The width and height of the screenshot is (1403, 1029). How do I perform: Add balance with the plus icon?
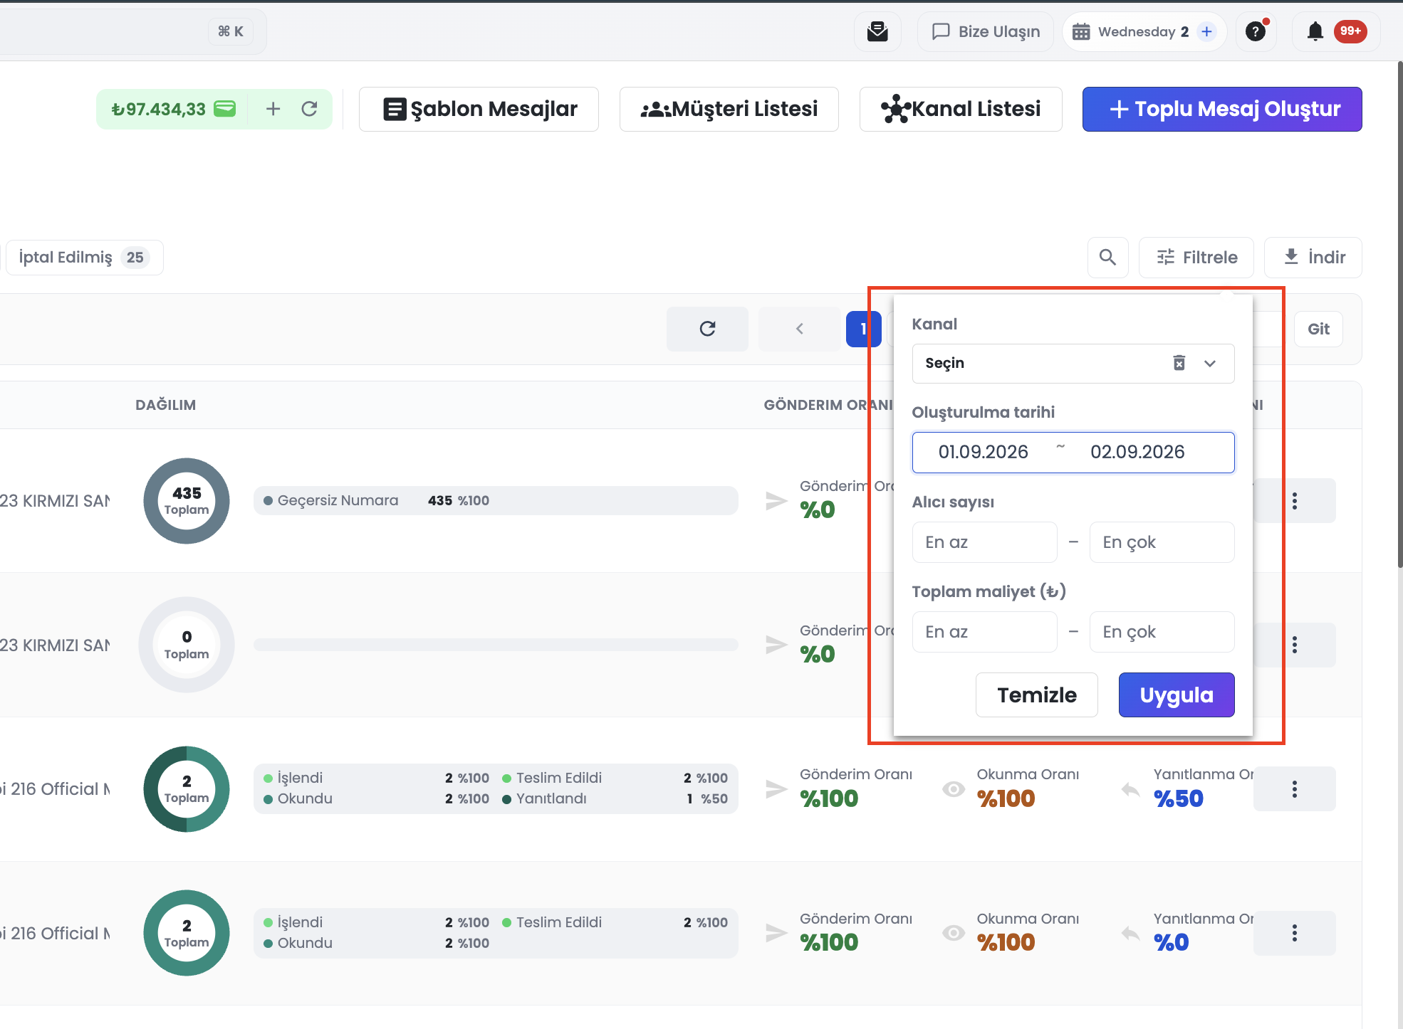[x=273, y=109]
